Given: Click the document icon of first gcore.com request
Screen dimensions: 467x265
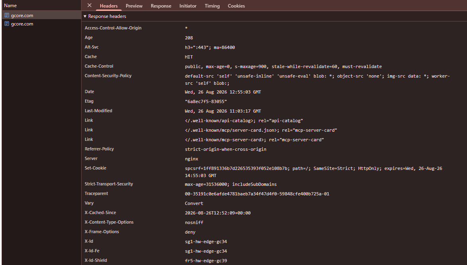Looking at the screenshot, I should pos(6,15).
